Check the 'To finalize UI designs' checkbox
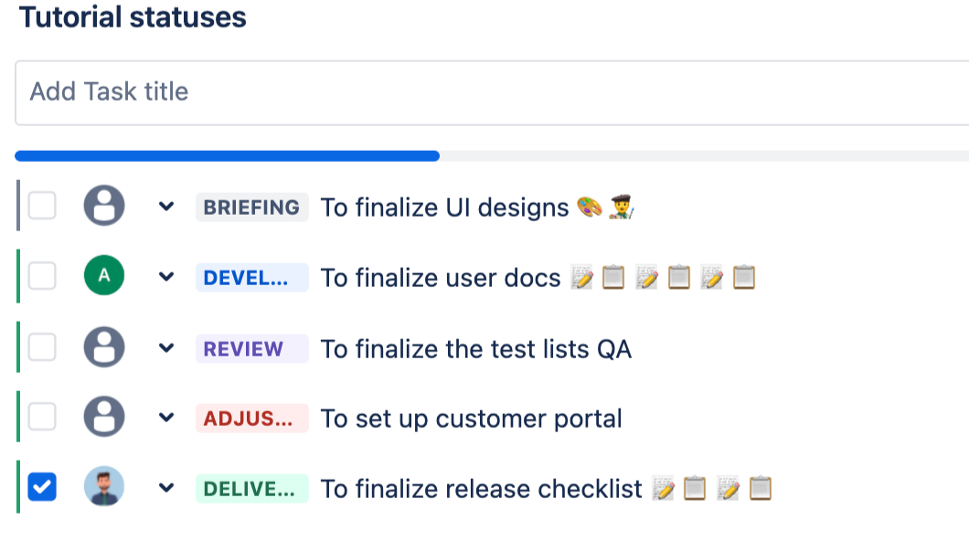969x551 pixels. click(x=42, y=207)
